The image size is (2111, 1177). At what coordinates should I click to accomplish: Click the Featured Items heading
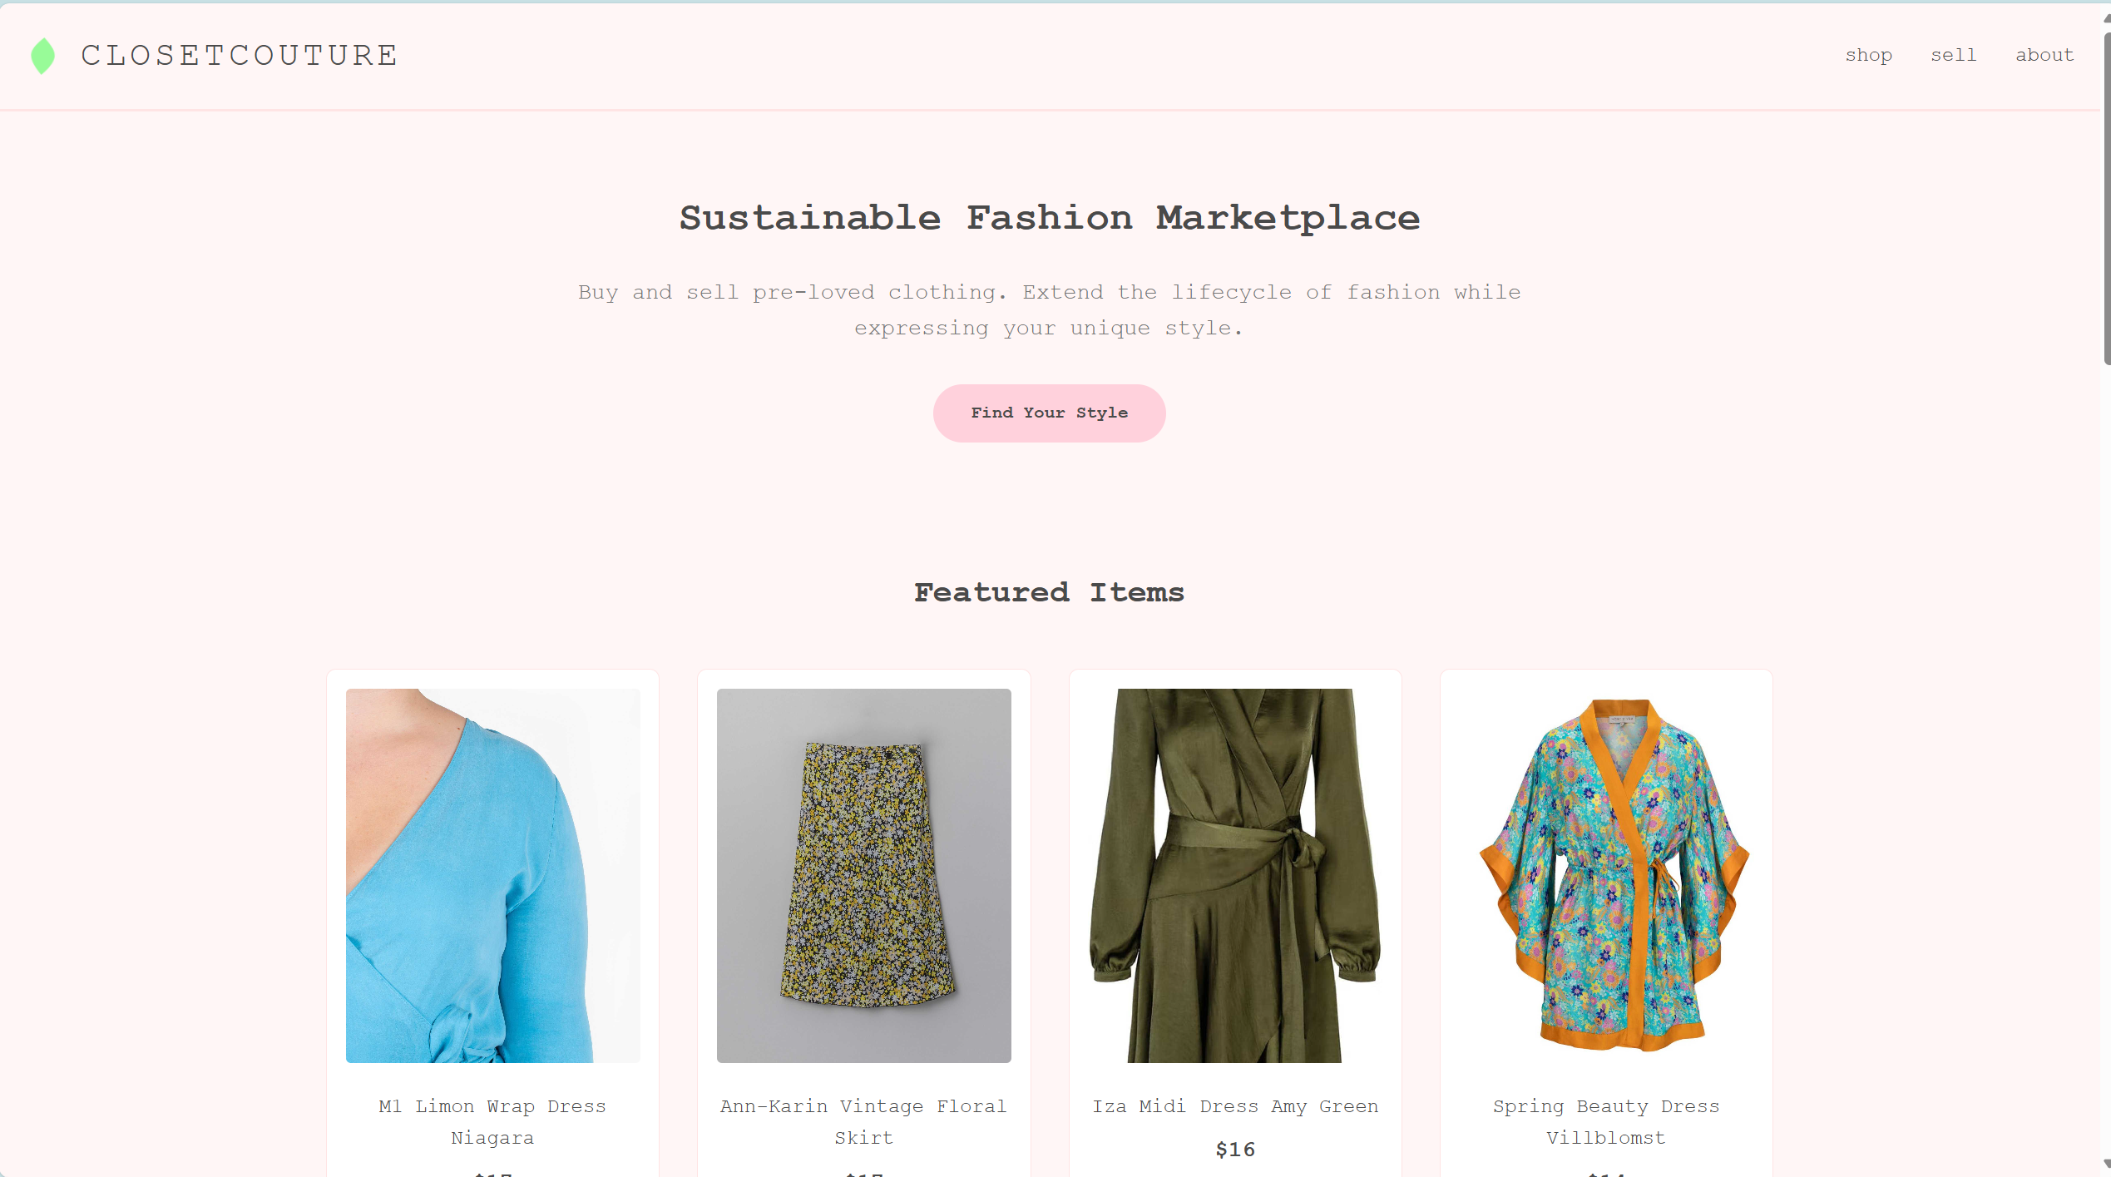[1049, 592]
